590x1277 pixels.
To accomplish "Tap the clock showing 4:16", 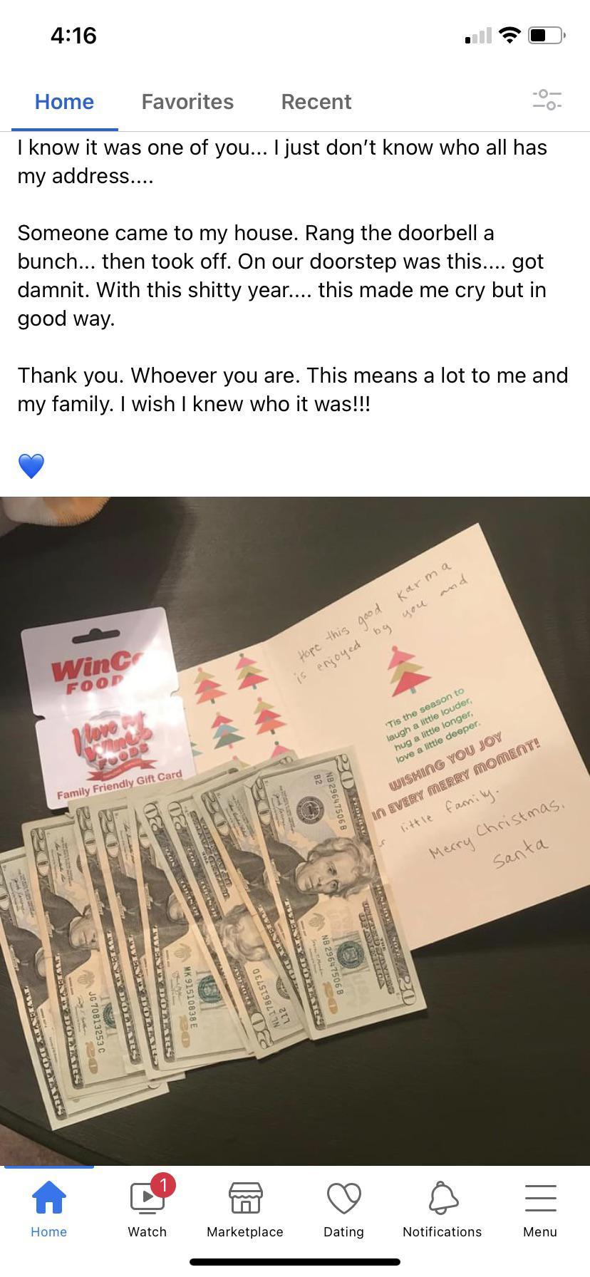I will [x=73, y=35].
